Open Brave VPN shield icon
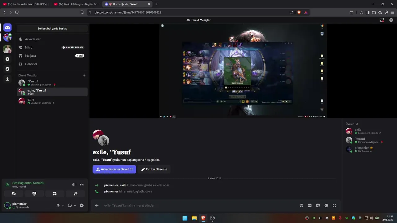This screenshot has height=223, width=397. tap(386, 12)
